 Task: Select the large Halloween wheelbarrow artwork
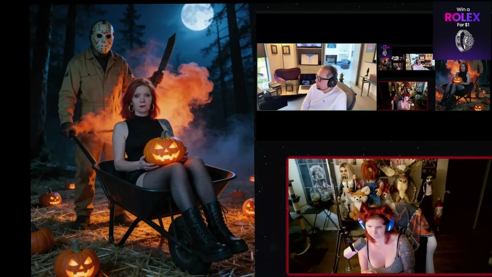[143, 140]
